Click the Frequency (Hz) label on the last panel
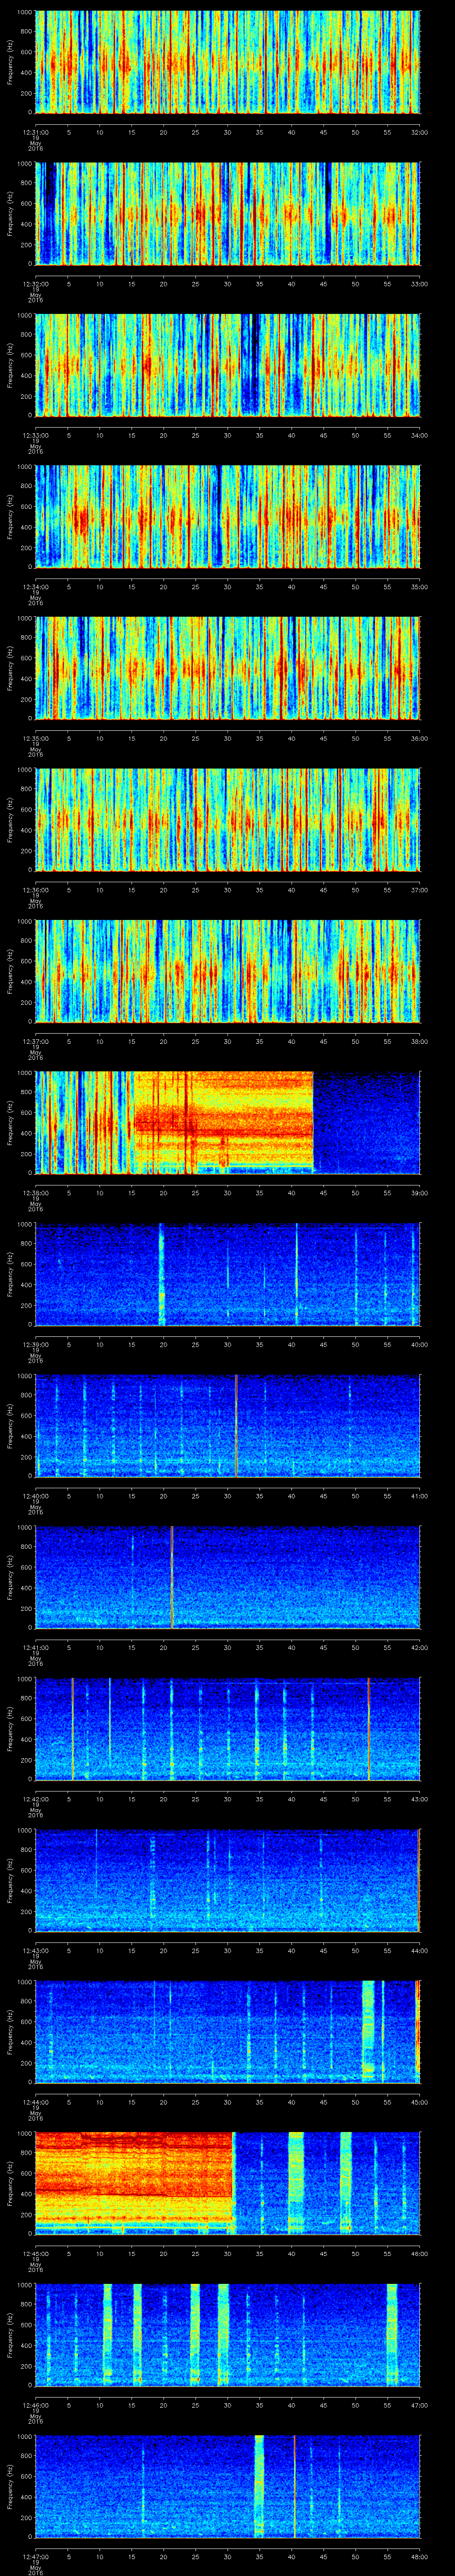Screen dimensions: 455x2576 click(x=11, y=2485)
